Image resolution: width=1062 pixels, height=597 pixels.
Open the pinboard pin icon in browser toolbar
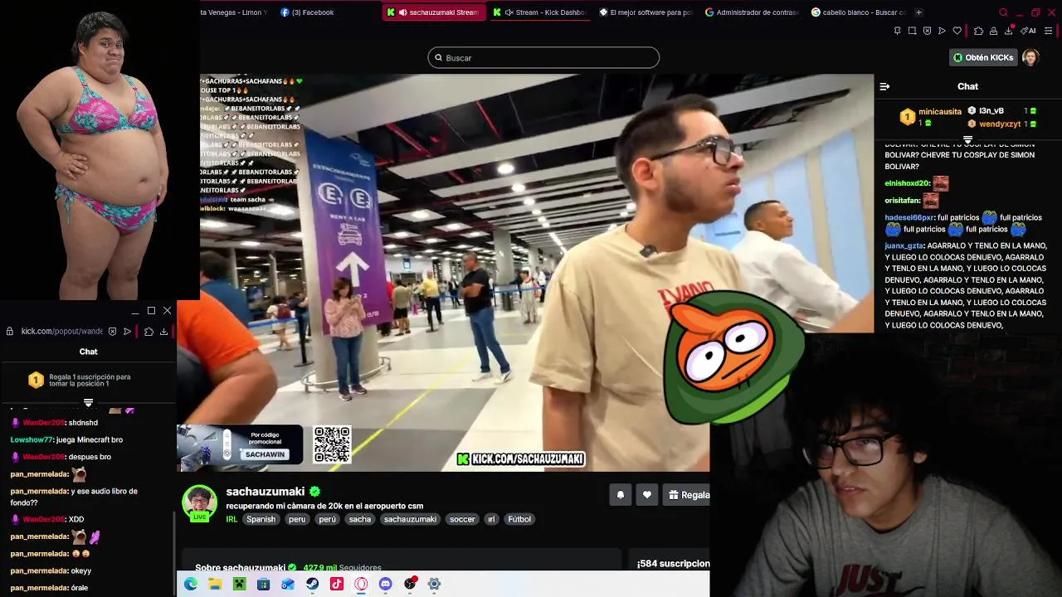pyautogui.click(x=897, y=31)
